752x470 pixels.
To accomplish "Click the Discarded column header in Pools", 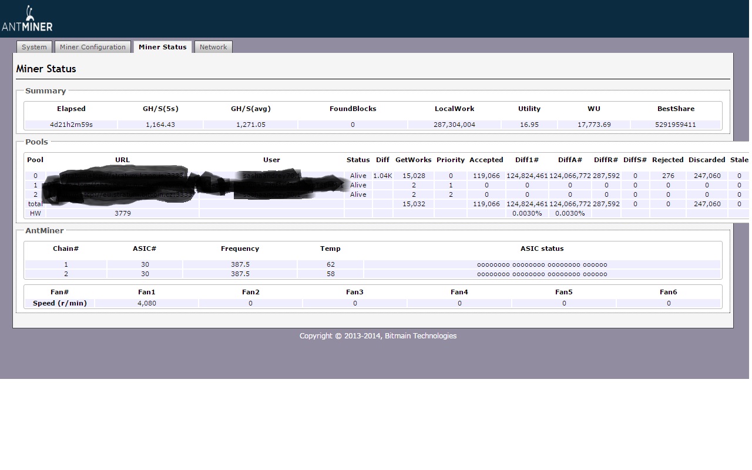I will [x=707, y=160].
